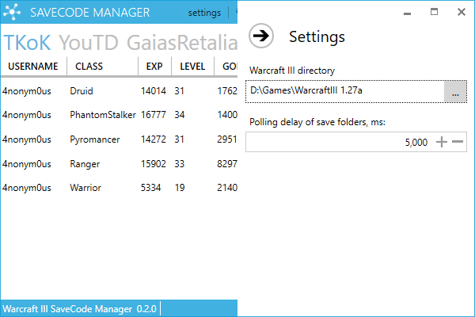The width and height of the screenshot is (475, 317).
Task: Select the Pyromancer save row
Action: [119, 139]
